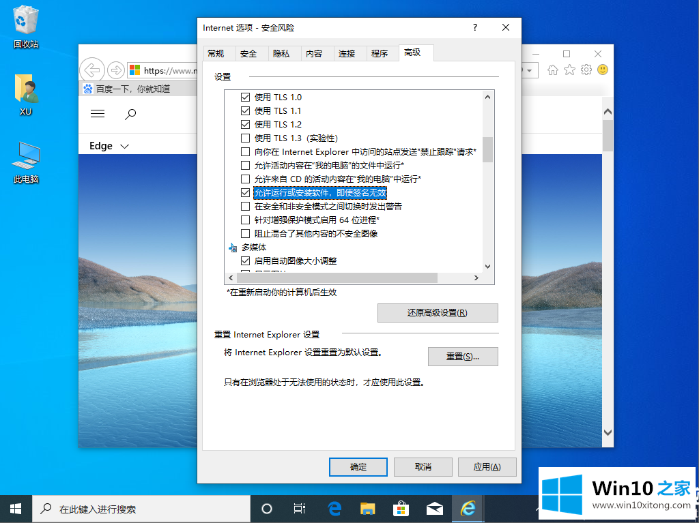The width and height of the screenshot is (699, 523).
Task: Open the Windows Start button
Action: 16,509
